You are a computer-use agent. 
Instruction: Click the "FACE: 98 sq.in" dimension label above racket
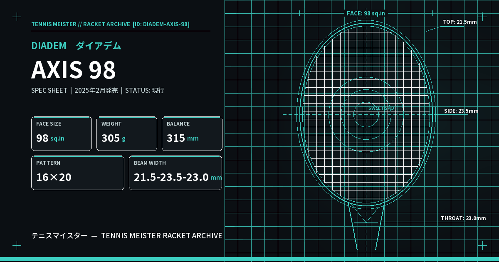(366, 13)
